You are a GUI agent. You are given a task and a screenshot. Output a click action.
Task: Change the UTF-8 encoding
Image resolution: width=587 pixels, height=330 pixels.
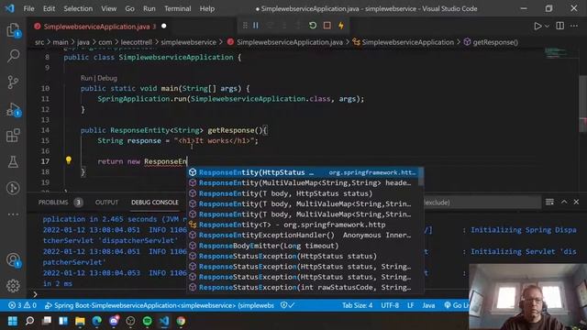click(390, 305)
